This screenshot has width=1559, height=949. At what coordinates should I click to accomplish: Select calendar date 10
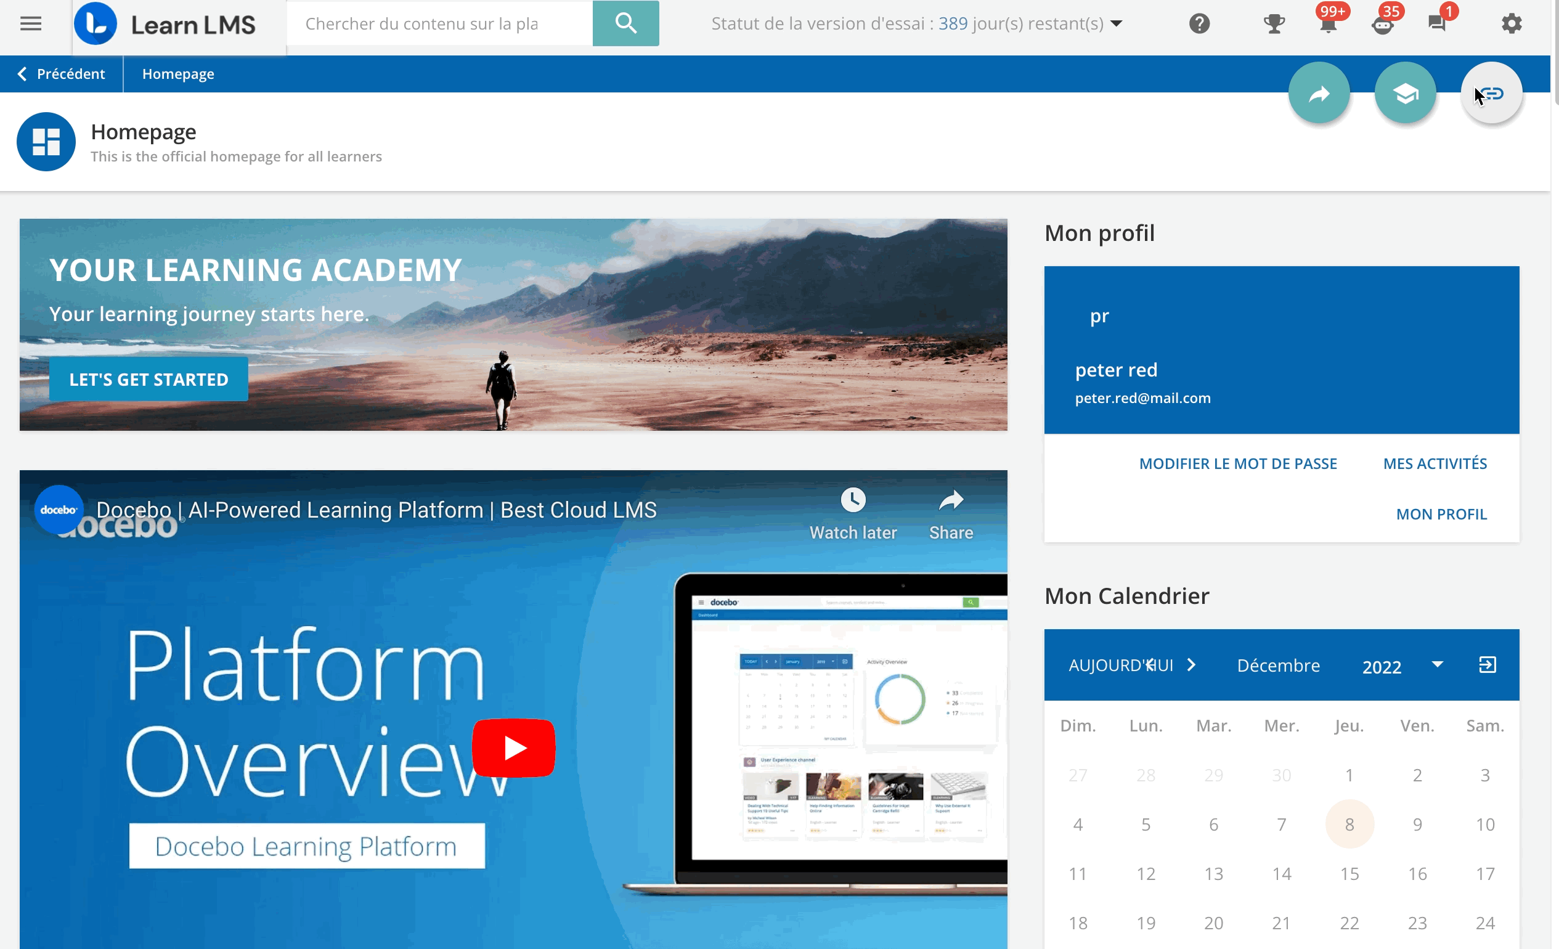coord(1484,824)
